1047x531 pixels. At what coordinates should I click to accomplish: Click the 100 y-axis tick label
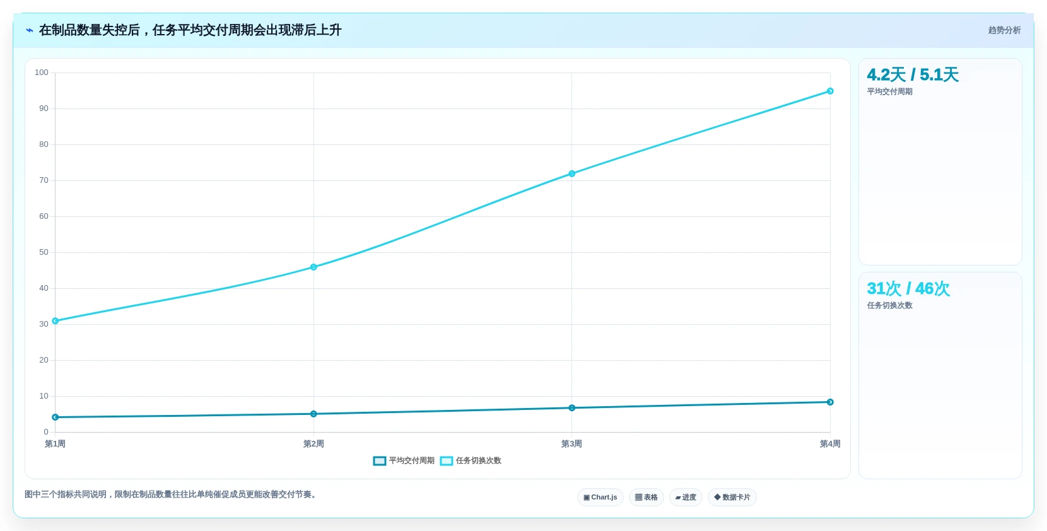pyautogui.click(x=42, y=73)
